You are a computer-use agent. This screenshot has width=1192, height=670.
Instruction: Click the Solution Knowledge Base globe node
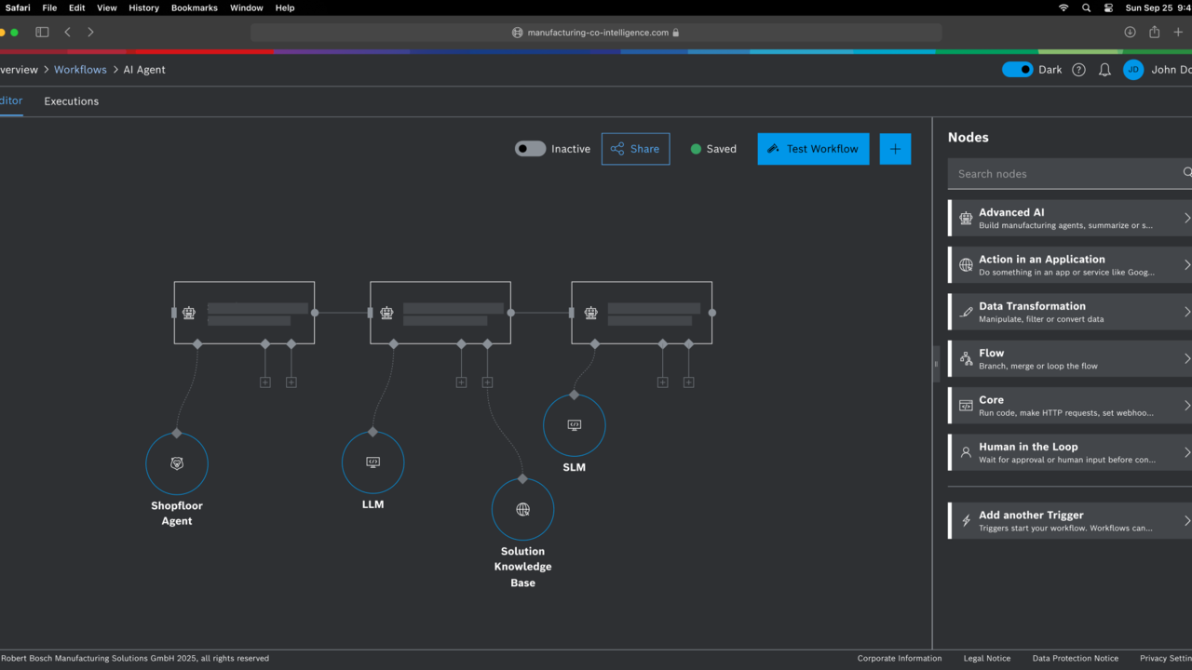pos(522,510)
